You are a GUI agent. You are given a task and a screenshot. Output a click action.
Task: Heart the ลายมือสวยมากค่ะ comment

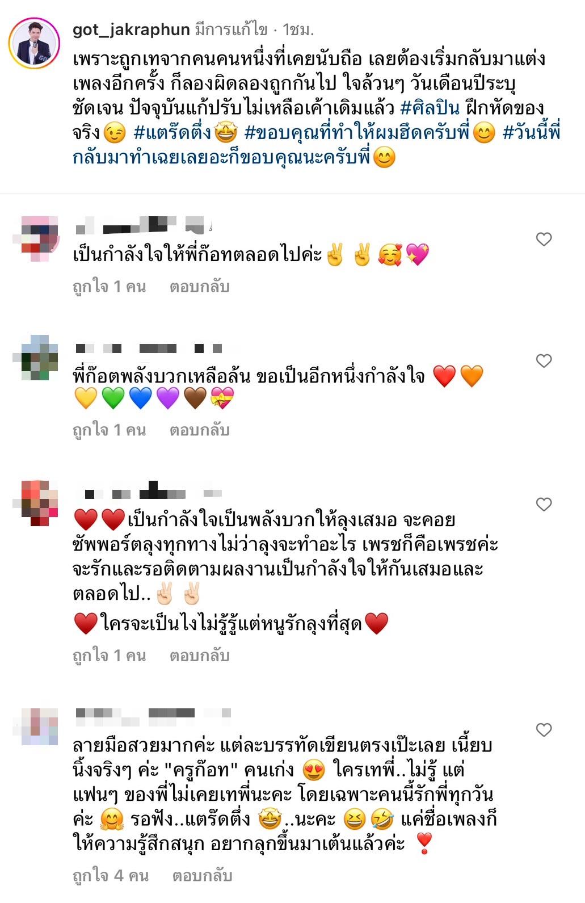[544, 730]
